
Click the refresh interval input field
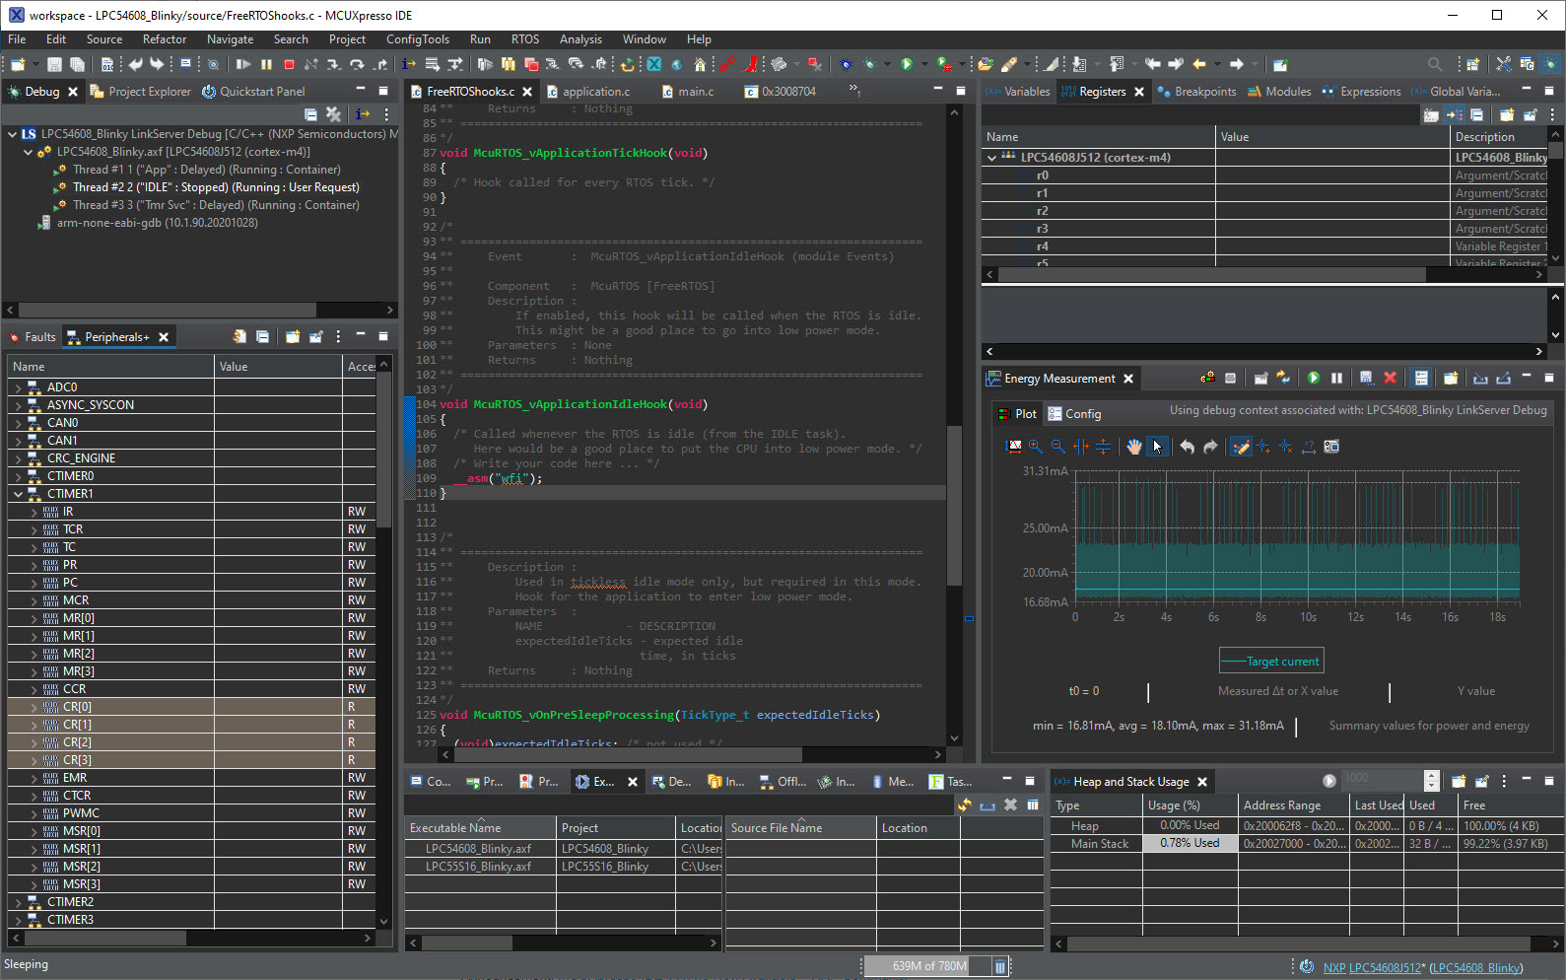(x=1382, y=781)
